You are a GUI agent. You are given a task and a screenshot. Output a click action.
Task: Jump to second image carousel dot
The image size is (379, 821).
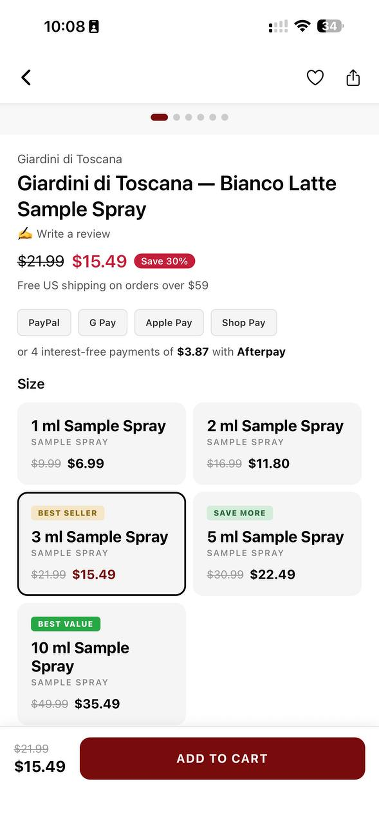(x=177, y=117)
